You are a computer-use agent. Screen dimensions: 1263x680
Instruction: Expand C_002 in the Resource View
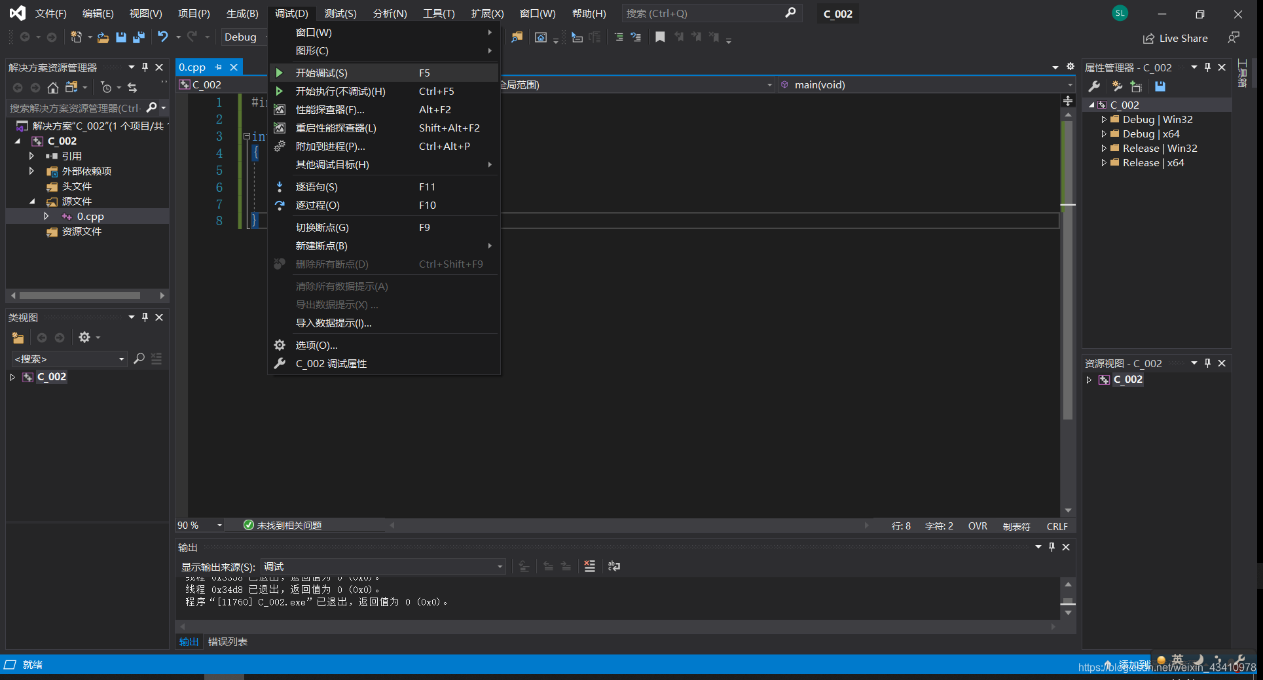click(1089, 380)
